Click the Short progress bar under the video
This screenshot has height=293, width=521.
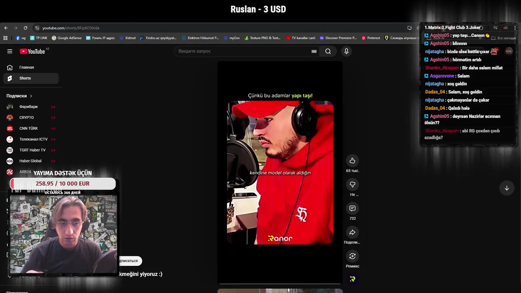(x=280, y=284)
